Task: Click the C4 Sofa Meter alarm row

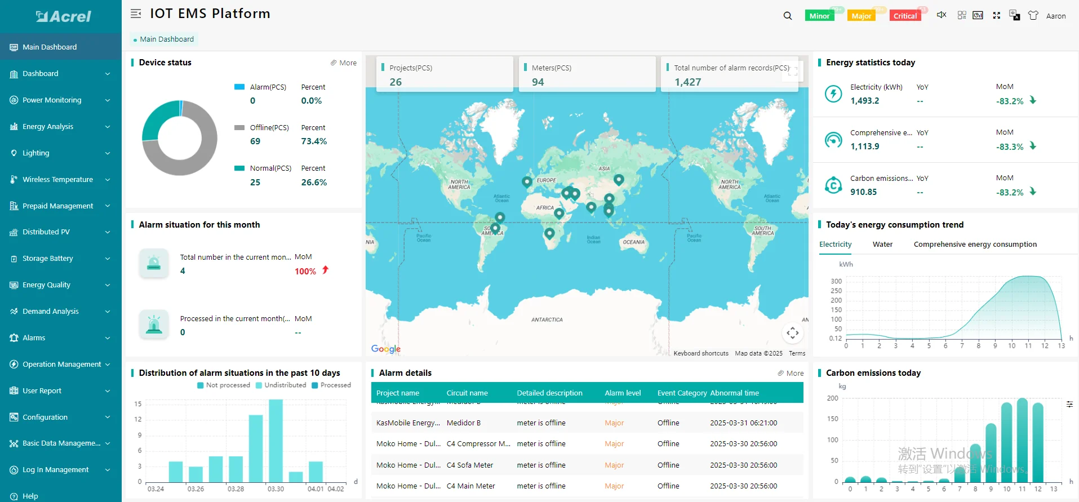Action: (x=587, y=465)
